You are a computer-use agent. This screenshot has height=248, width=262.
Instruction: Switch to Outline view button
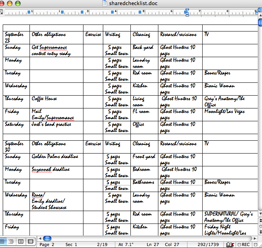(x=11, y=241)
